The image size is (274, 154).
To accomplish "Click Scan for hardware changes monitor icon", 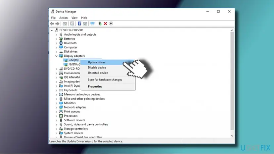I will pyautogui.click(x=92, y=23).
